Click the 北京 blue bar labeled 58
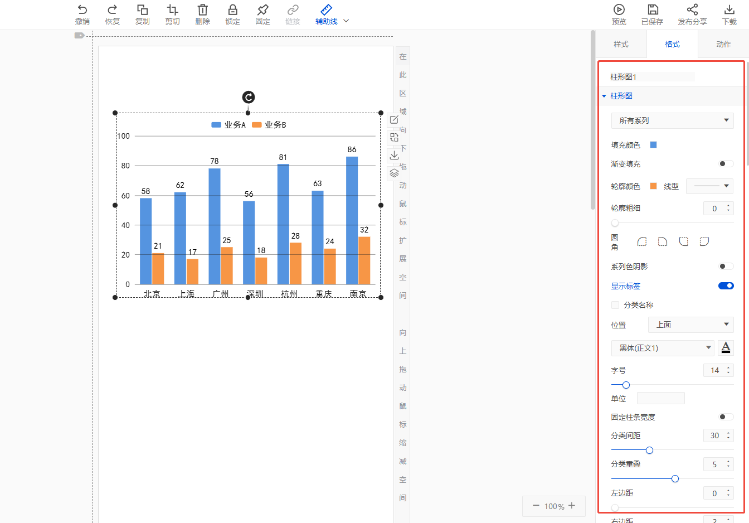Image resolution: width=749 pixels, height=523 pixels. 145,241
